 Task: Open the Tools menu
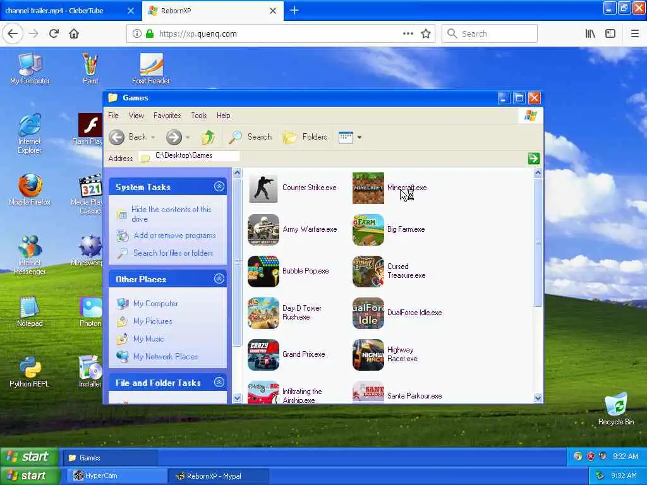198,116
